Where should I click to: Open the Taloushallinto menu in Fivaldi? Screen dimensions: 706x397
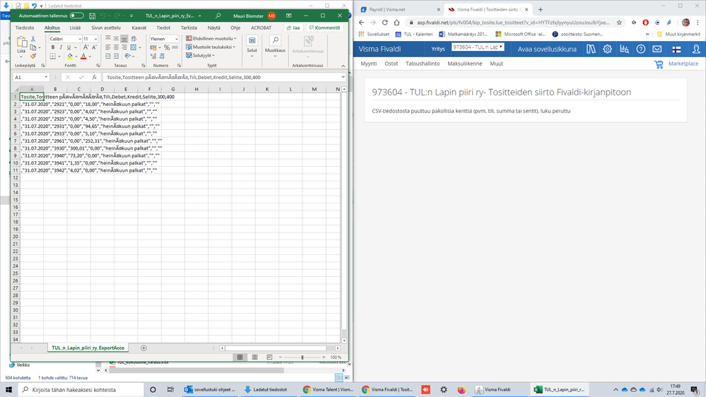423,64
